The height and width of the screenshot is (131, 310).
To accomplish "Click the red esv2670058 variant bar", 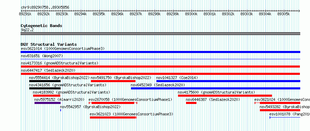I will 113,103.
